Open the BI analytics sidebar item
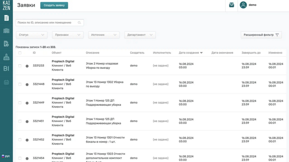The image size is (289, 162). pos(6,68)
